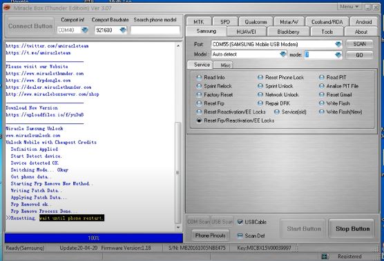Select the Samsung tab

pyautogui.click(x=207, y=31)
